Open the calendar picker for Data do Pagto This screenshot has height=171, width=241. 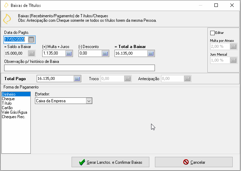(31, 40)
